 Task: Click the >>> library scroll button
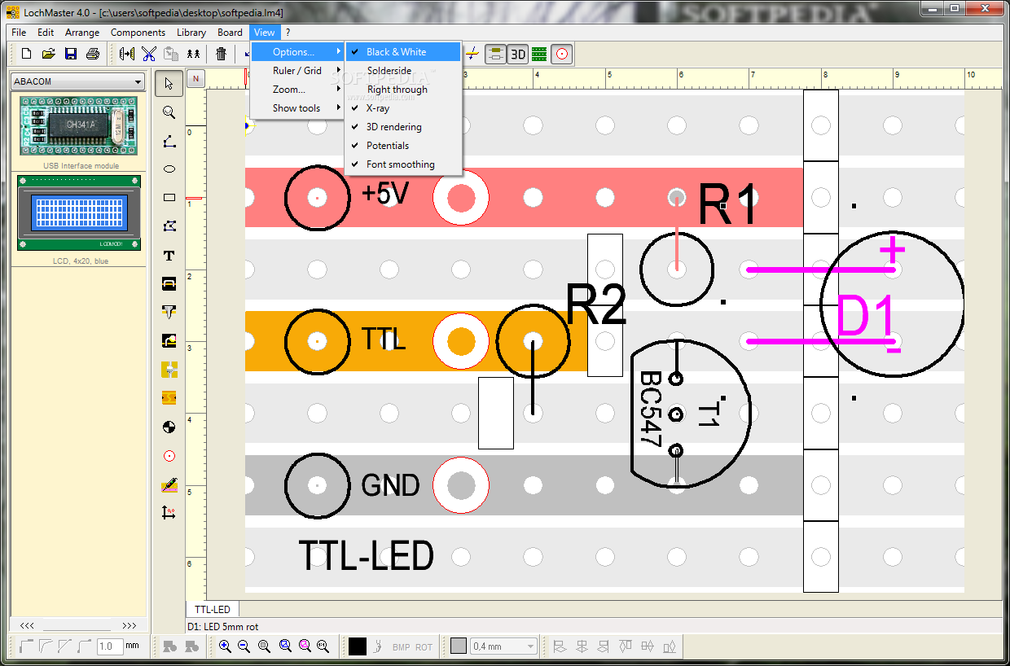pyautogui.click(x=129, y=625)
